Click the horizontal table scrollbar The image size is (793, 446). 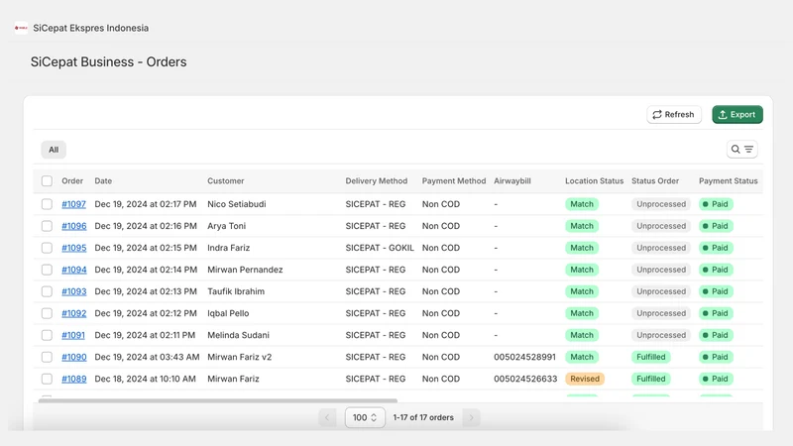click(x=218, y=400)
